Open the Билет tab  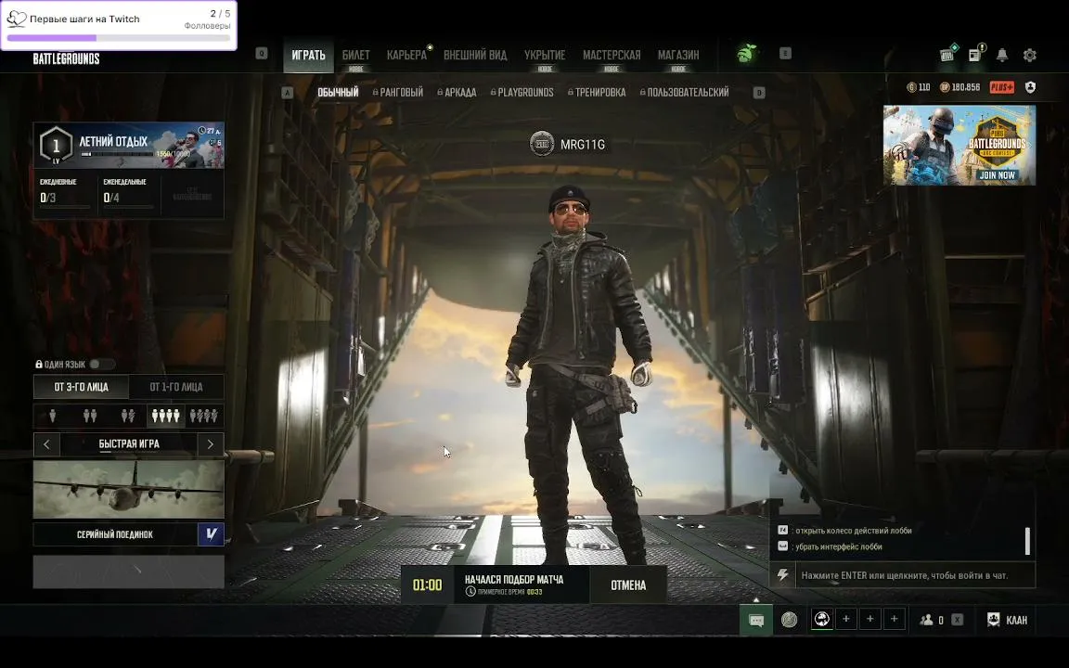coord(356,56)
